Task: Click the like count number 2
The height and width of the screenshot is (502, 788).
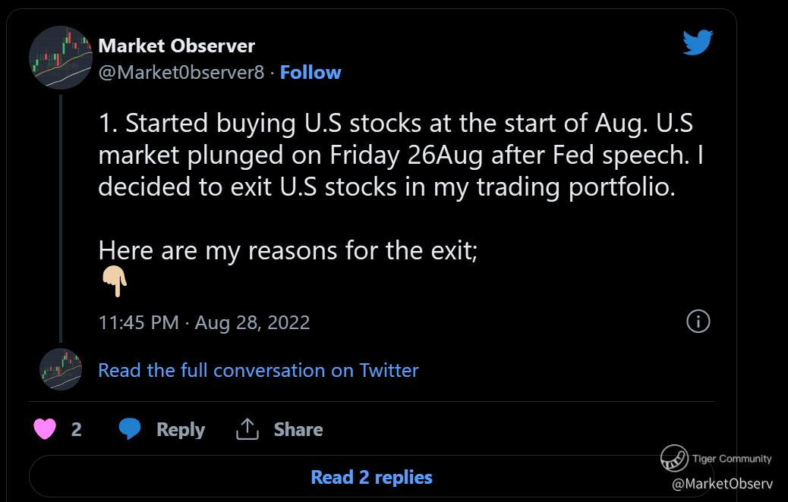Action: pos(76,429)
